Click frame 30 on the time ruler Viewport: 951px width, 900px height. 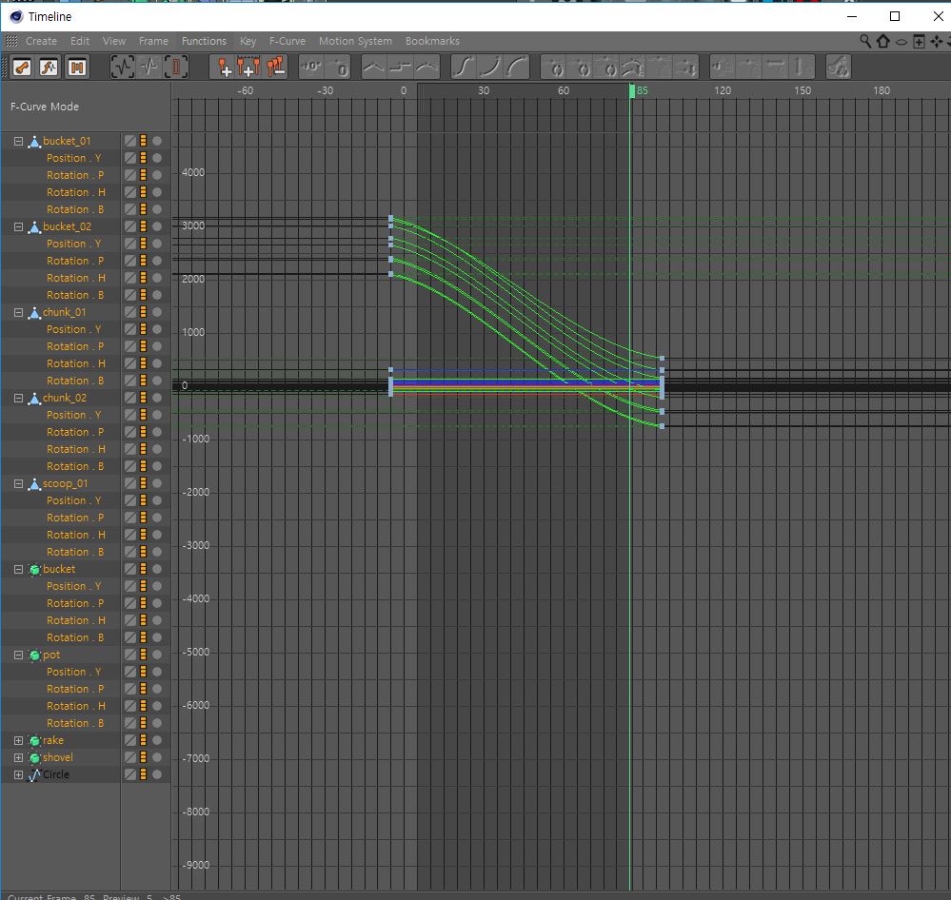(484, 90)
